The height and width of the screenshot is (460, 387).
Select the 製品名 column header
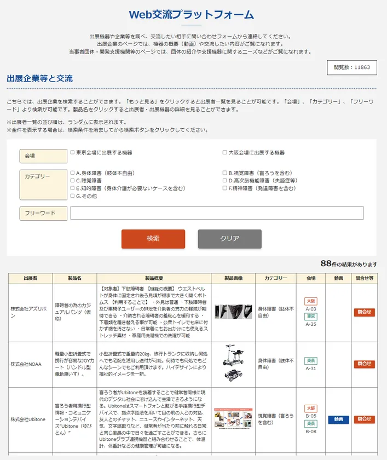pos(75,278)
